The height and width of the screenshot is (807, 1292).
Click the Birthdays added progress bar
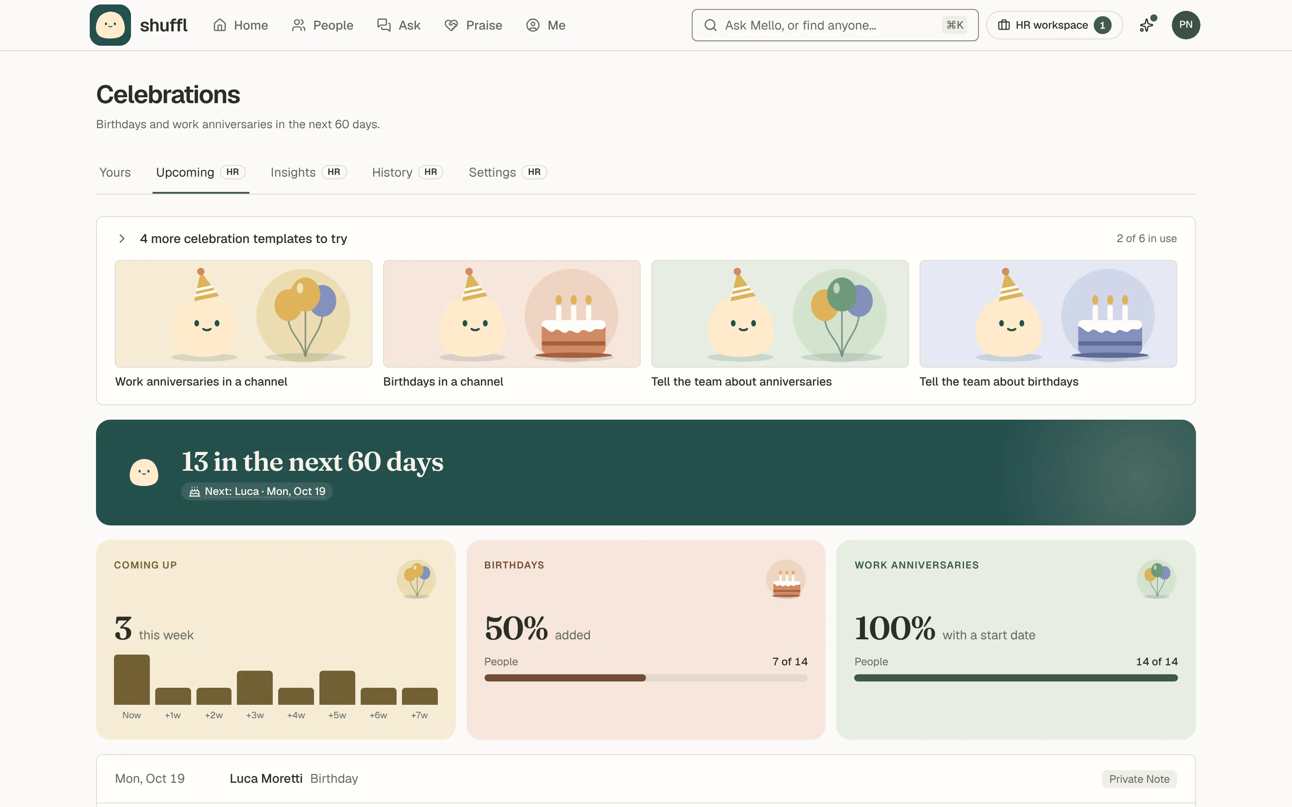646,678
